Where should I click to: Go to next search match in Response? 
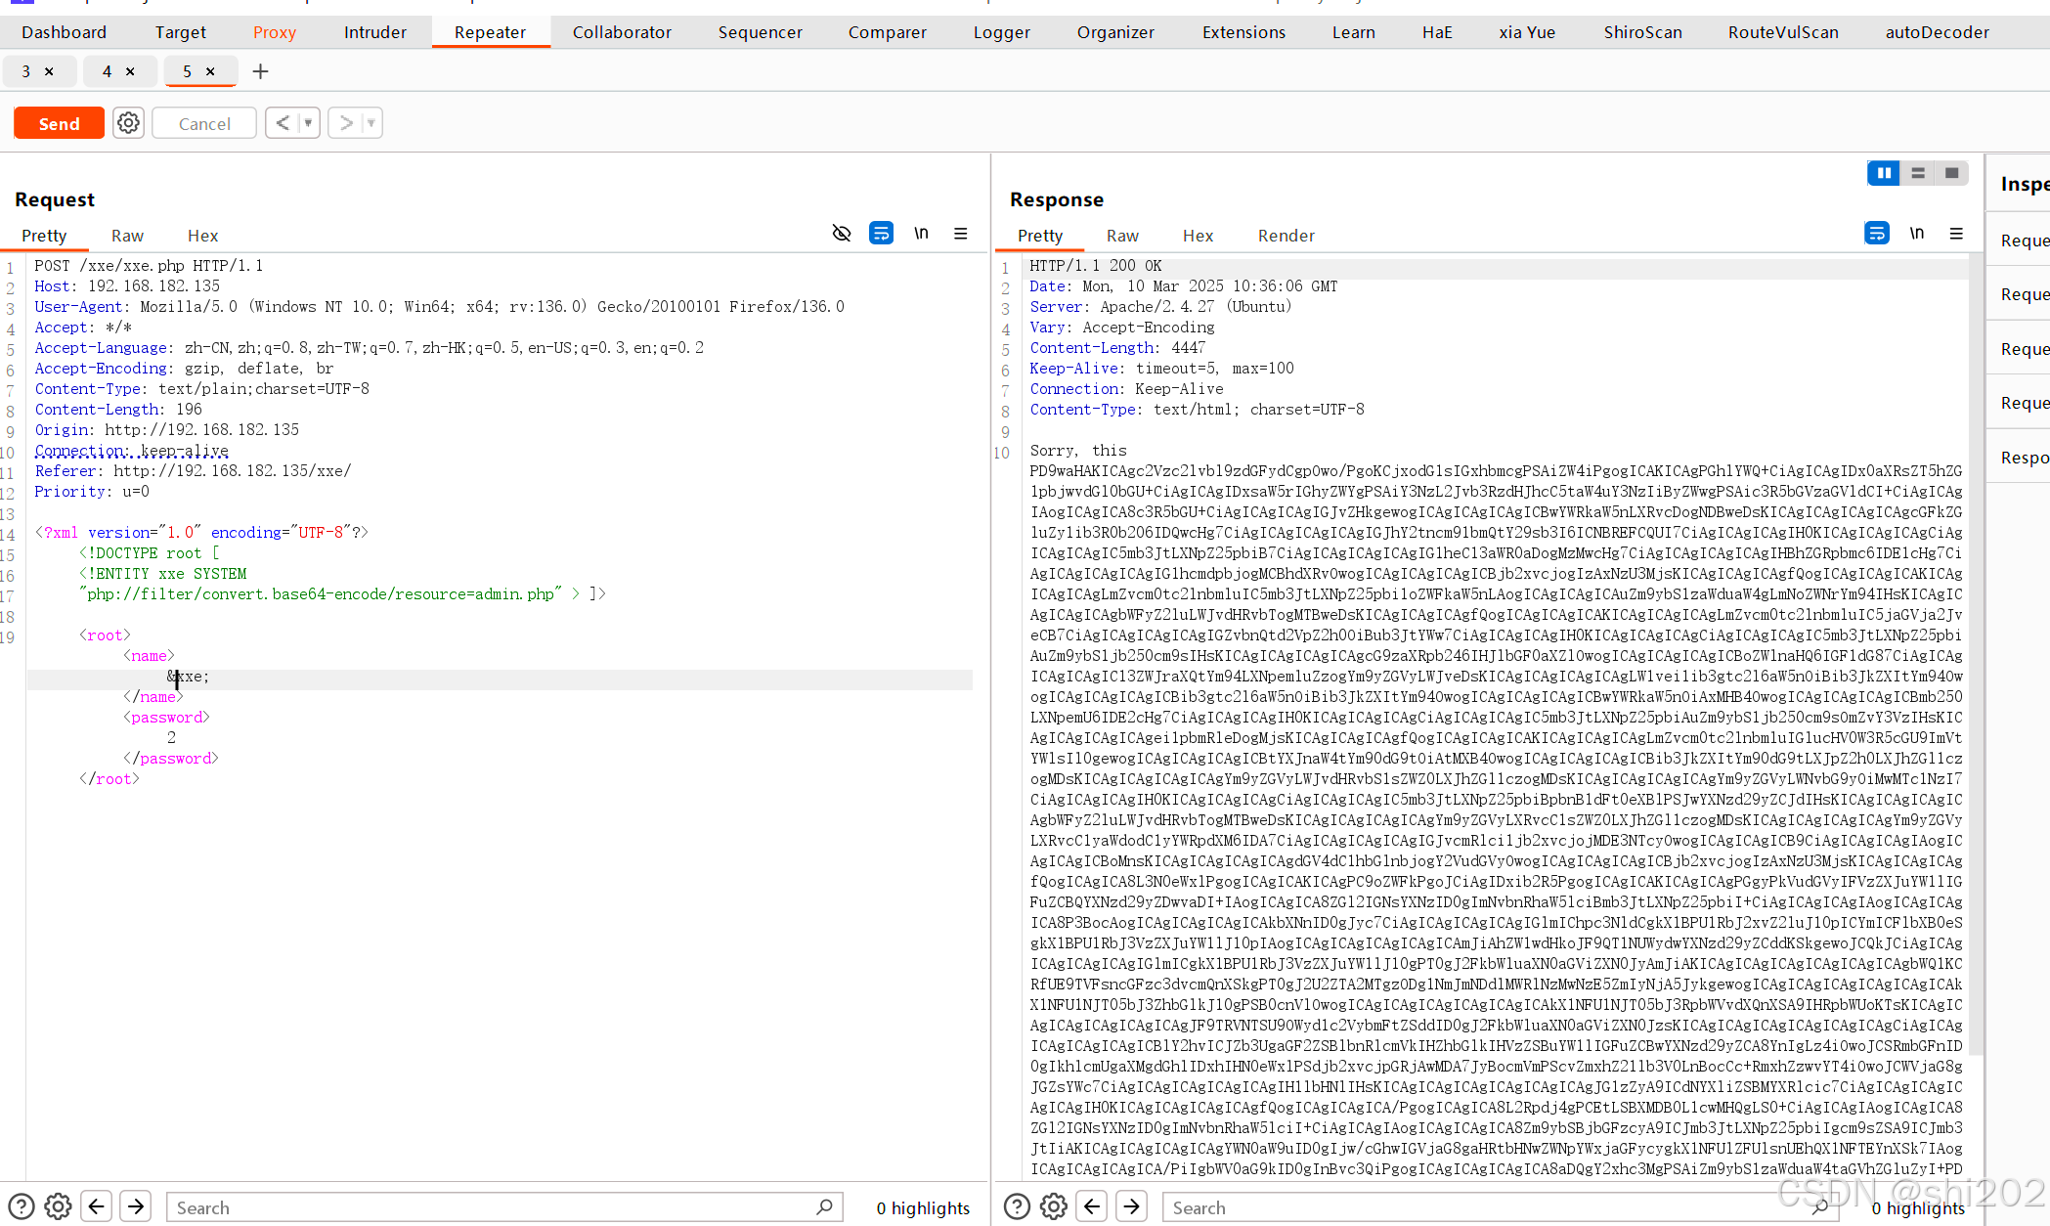click(1131, 1206)
